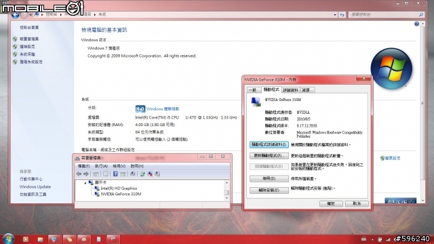434x244 pixels.
Task: Open Windows Explorer folder icon on taskbar
Action: pos(40,239)
